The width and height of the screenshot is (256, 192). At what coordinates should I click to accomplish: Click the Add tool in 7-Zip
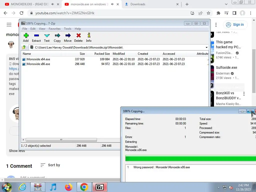coord(26,37)
